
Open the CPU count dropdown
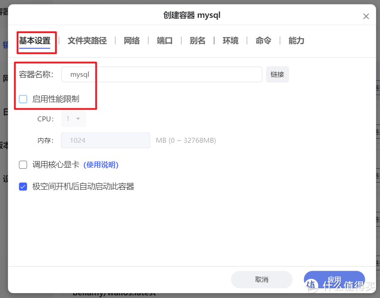[x=73, y=119]
